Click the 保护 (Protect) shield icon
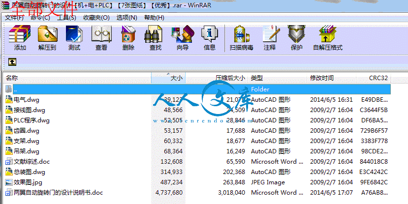This screenshot has width=408, height=204. pos(296,34)
